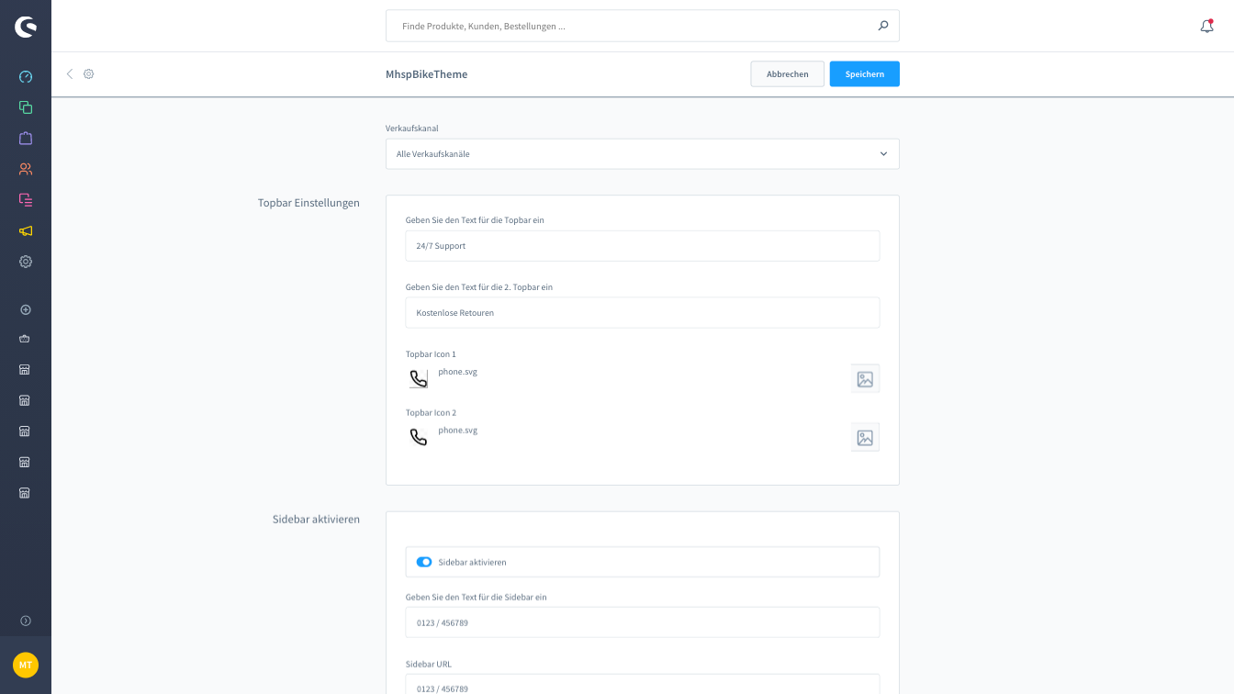Open the notifications bell
This screenshot has height=694, width=1234.
point(1206,26)
